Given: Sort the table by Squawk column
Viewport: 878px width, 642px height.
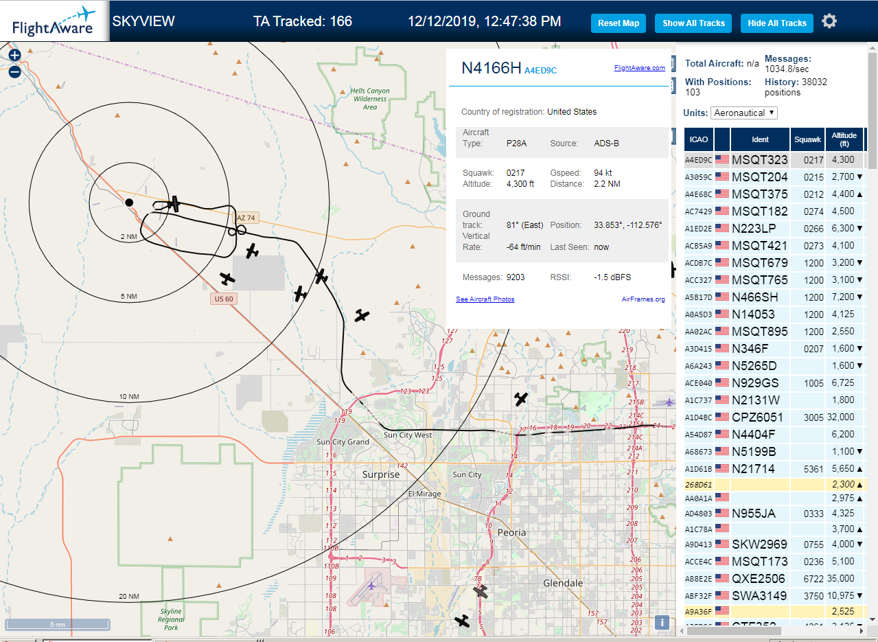Looking at the screenshot, I should [807, 139].
